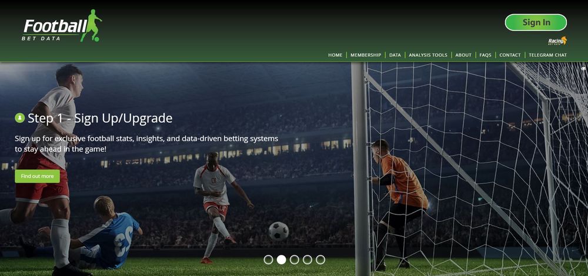Go to the Home page link

tap(335, 55)
